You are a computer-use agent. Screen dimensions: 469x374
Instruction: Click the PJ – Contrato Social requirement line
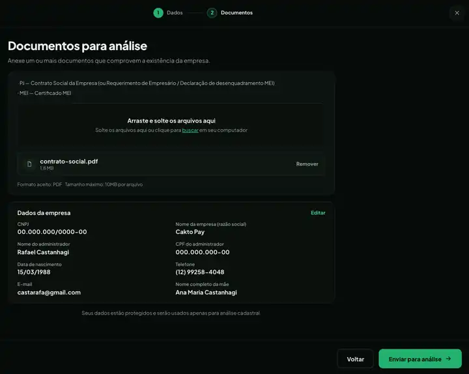[x=147, y=83]
